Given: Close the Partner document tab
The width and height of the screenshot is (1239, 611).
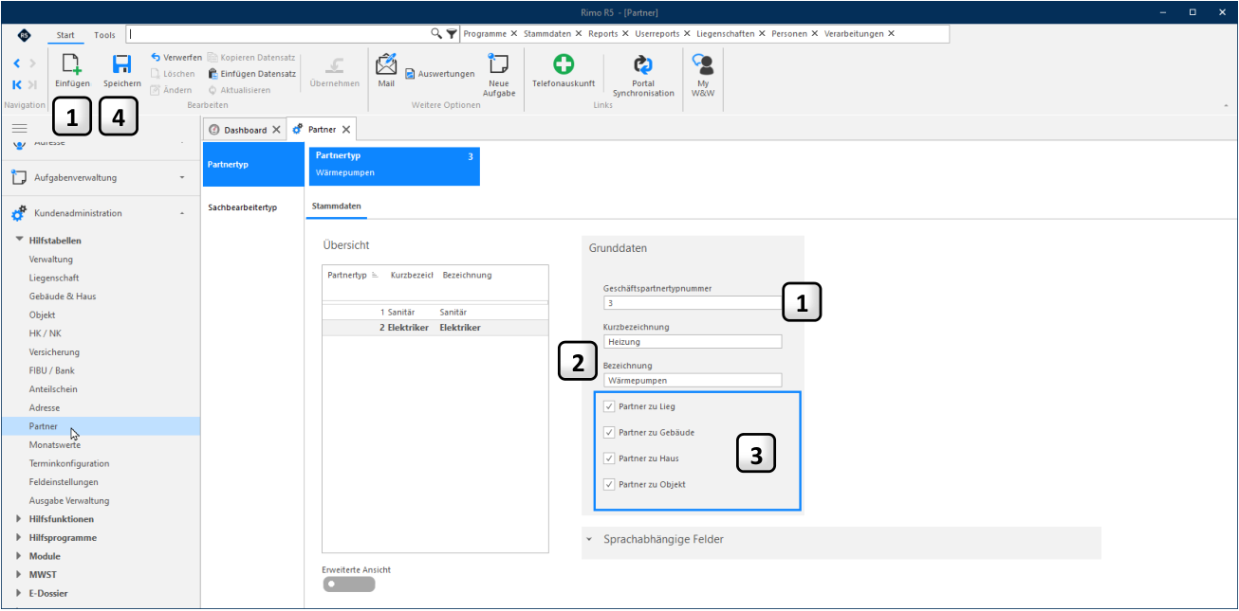Looking at the screenshot, I should pyautogui.click(x=346, y=130).
